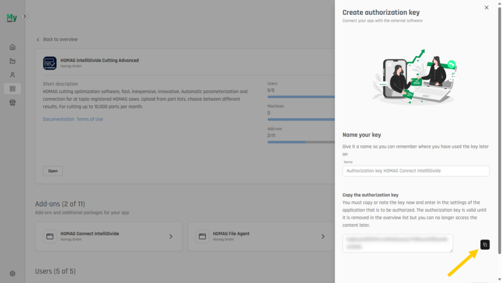Click the 'Users (5 of 5)' heading
502x283 pixels.
[55, 271]
